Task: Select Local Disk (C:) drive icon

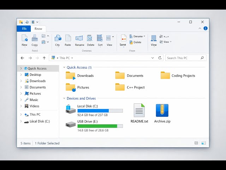Action: [71, 109]
